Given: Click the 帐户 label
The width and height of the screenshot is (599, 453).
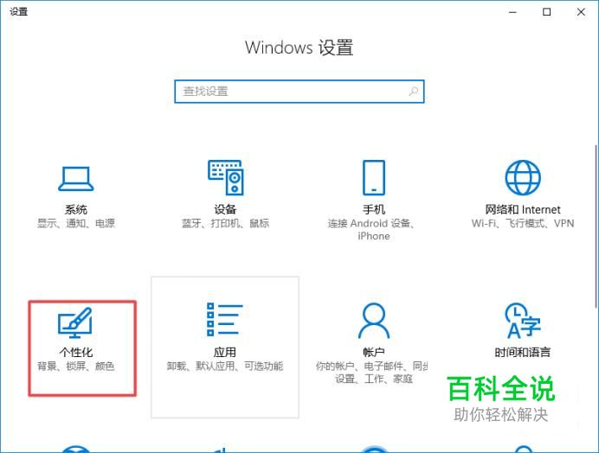Looking at the screenshot, I should [x=374, y=352].
